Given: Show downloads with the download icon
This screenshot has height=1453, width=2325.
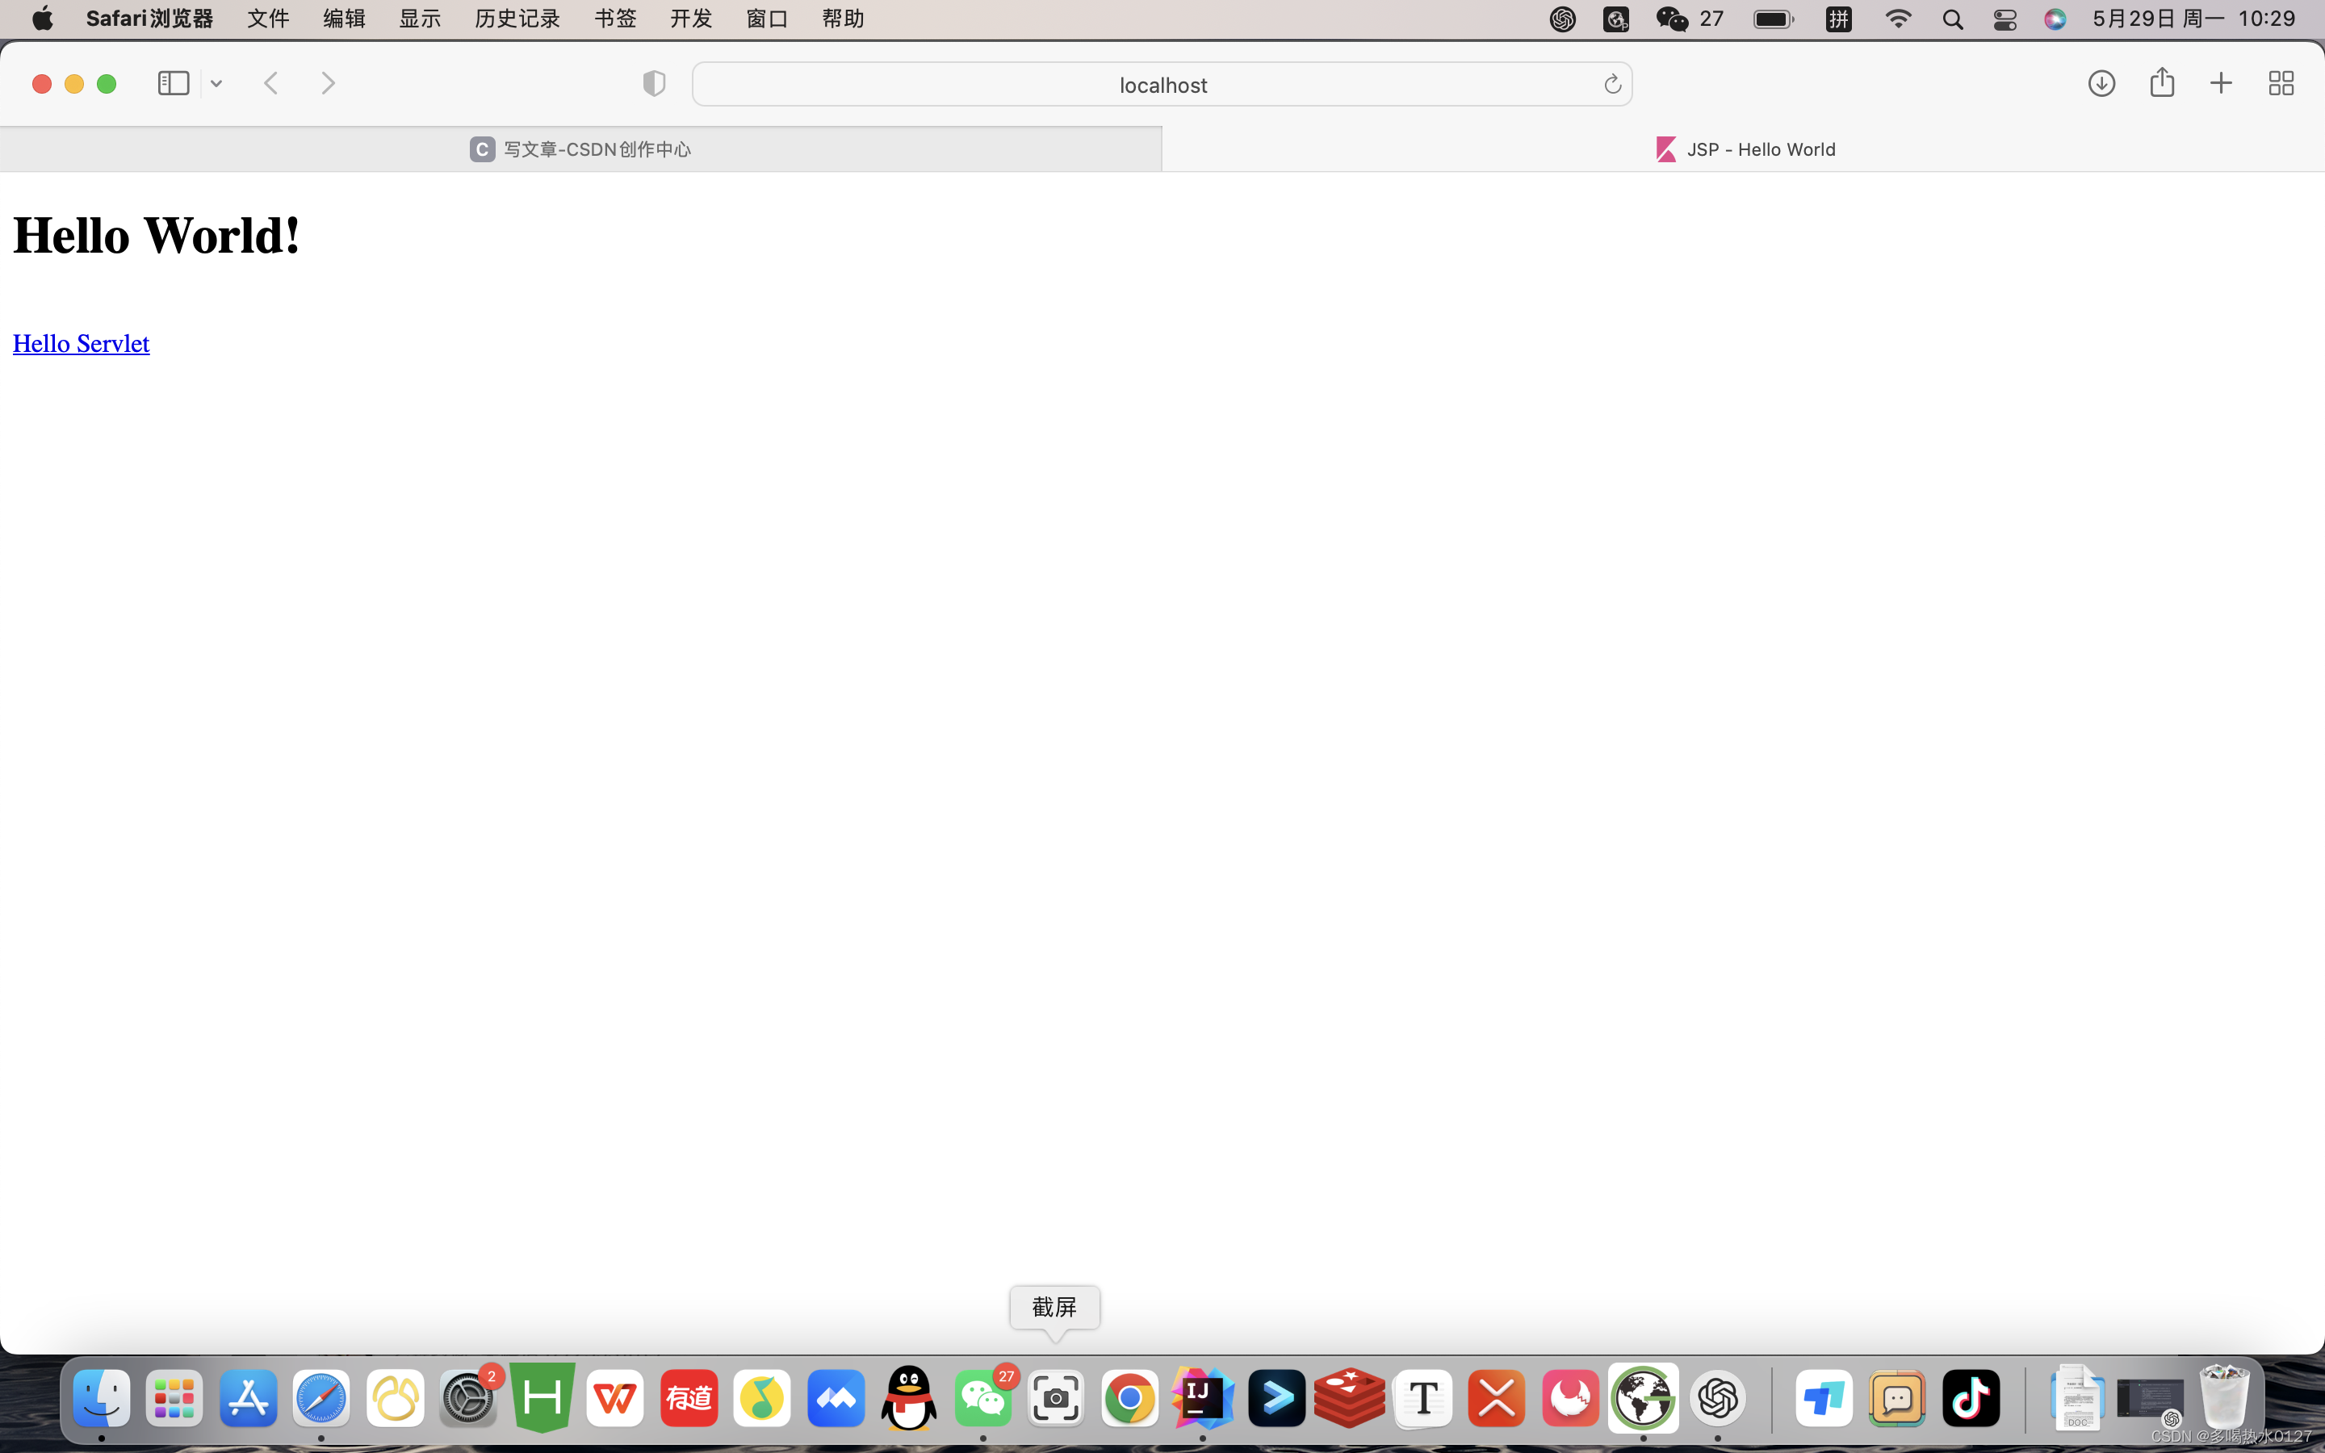Looking at the screenshot, I should tap(2101, 84).
